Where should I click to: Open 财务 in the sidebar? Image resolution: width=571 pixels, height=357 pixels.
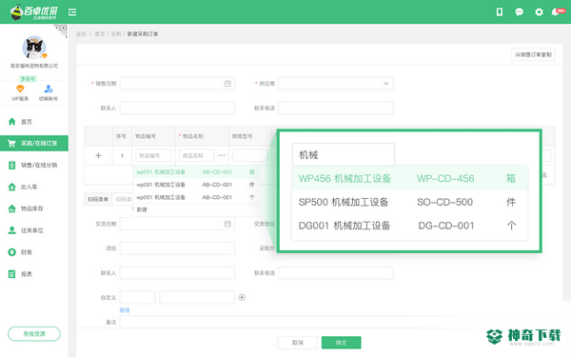click(34, 252)
